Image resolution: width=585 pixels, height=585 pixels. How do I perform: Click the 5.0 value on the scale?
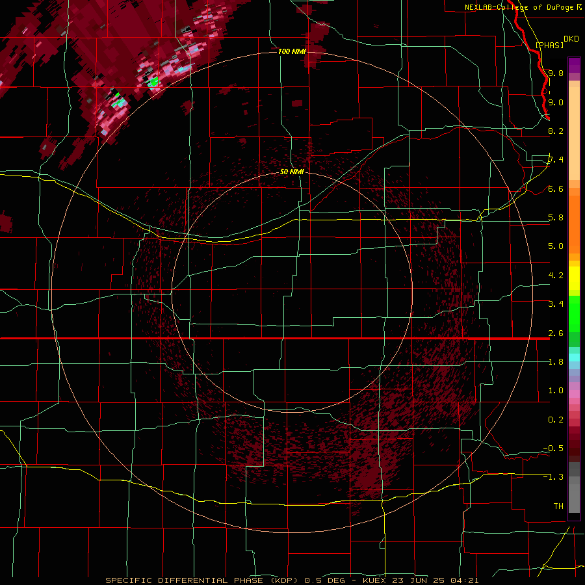tap(556, 246)
